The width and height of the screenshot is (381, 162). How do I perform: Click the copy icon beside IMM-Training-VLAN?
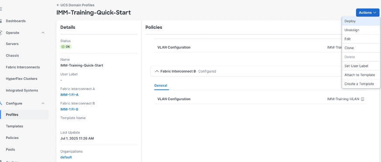pyautogui.click(x=362, y=99)
